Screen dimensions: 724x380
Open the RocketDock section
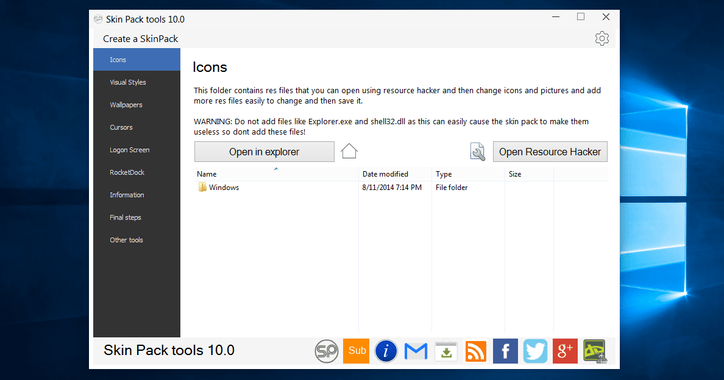pyautogui.click(x=137, y=172)
